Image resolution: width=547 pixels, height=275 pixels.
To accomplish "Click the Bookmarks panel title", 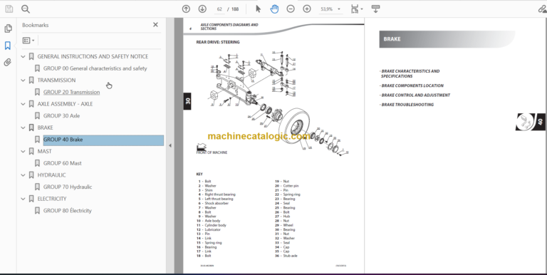I will coord(35,25).
